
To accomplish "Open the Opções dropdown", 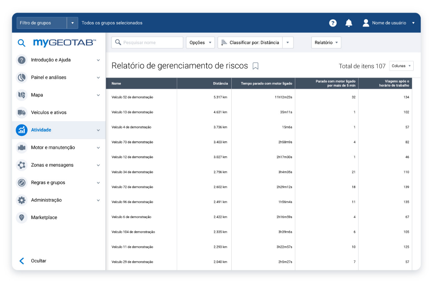I will (x=200, y=42).
